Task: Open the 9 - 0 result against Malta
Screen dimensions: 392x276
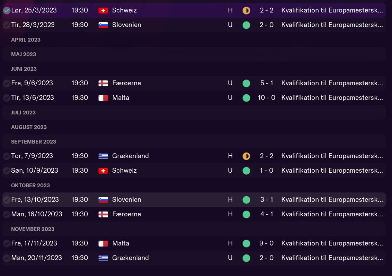Action: [x=267, y=243]
